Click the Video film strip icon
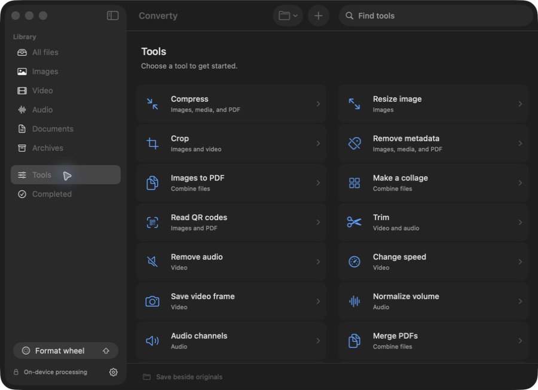This screenshot has height=390, width=538. pyautogui.click(x=22, y=91)
